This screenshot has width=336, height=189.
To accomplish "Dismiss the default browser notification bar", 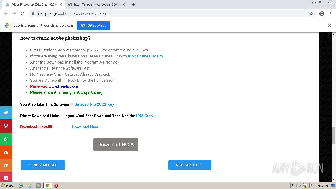I will click(x=330, y=25).
